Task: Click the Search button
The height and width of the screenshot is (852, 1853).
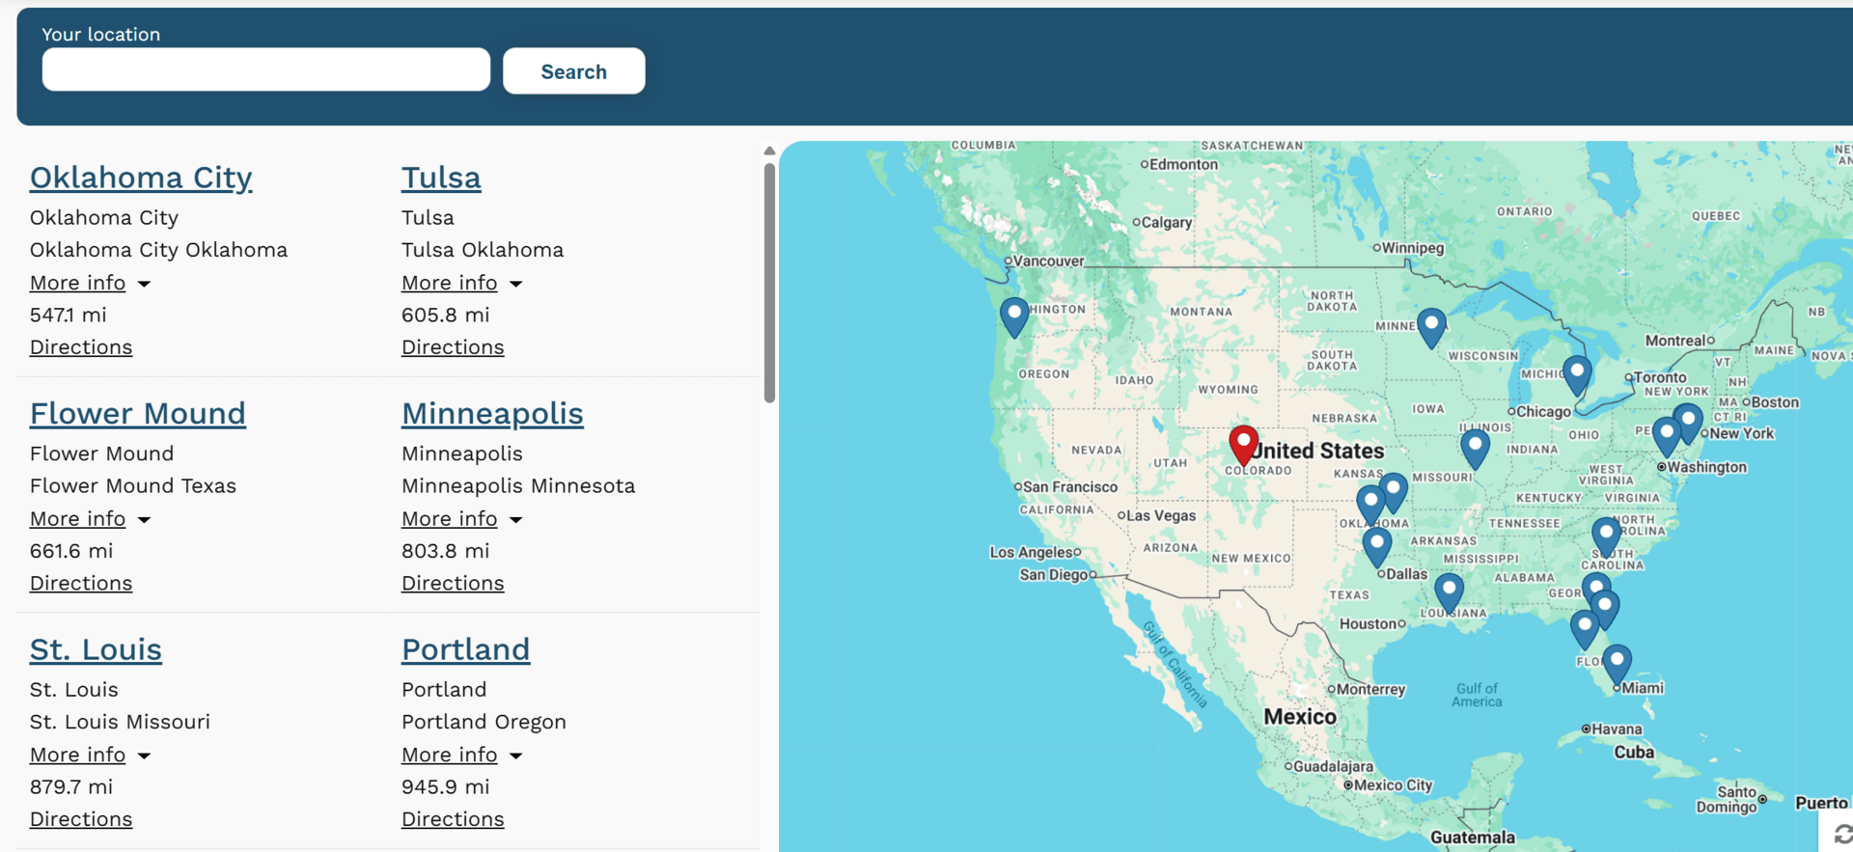Action: 574,71
